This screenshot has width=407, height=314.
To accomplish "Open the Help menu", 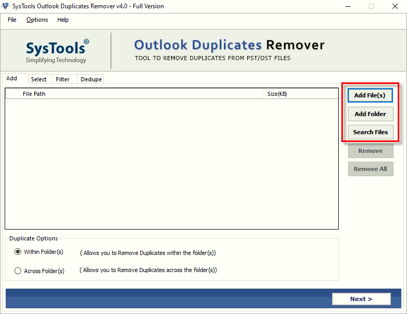I will pyautogui.click(x=63, y=20).
